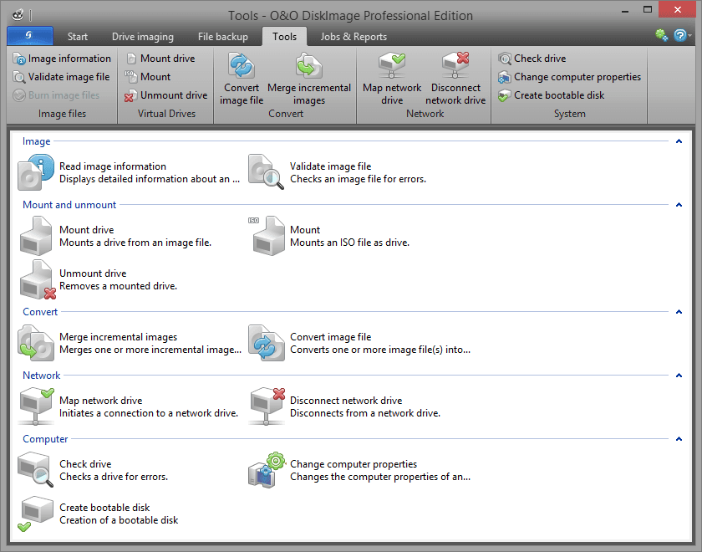702x552 pixels.
Task: Click 'Mounts a drive from an image file.' text
Action: tap(135, 243)
